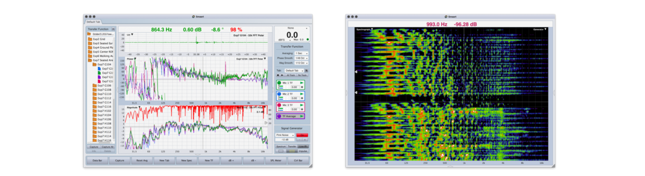This screenshot has width=645, height=176.
Task: Click the pink trace icon under Exp7 G104
Action: click(x=99, y=81)
